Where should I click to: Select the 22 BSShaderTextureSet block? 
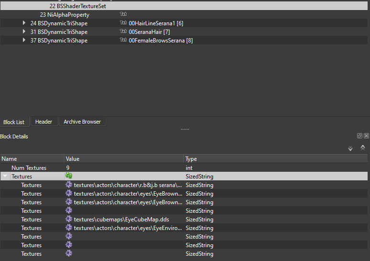pos(184,6)
